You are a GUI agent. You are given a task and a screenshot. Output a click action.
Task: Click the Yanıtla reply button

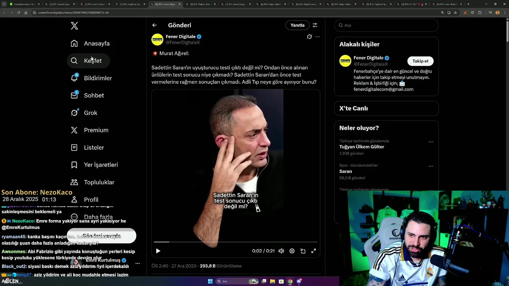297,25
